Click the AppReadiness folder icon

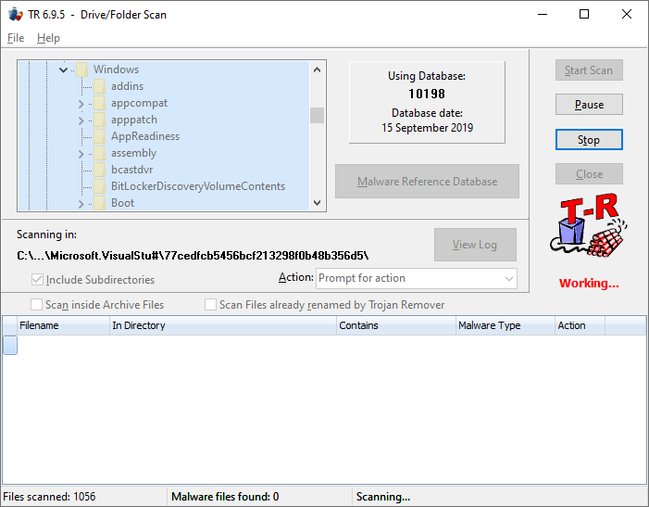point(99,136)
